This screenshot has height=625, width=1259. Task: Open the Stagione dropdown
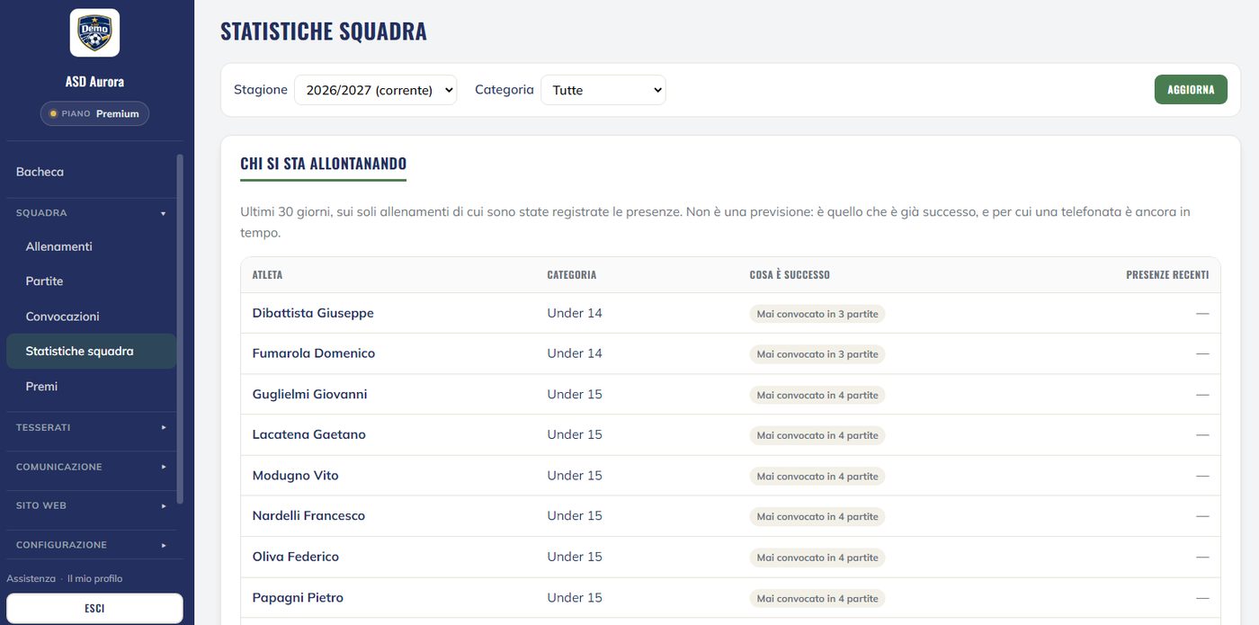coord(375,90)
